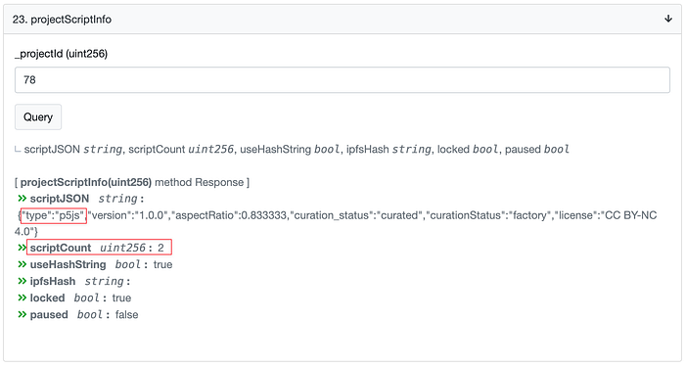Focus the _projectId input containing 78
The image size is (685, 366).
pos(342,80)
